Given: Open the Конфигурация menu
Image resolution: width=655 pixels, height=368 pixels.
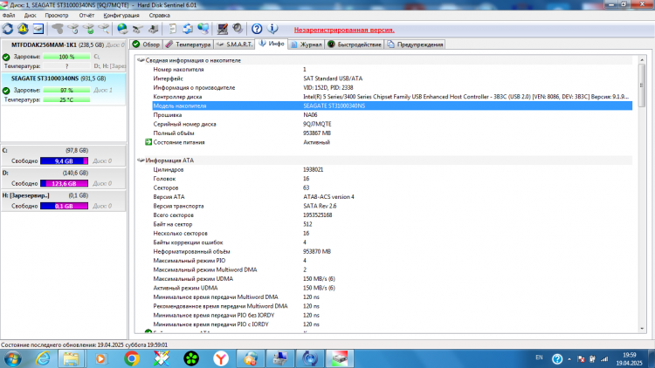Looking at the screenshot, I should point(121,16).
